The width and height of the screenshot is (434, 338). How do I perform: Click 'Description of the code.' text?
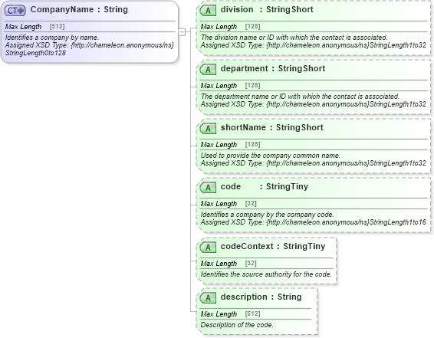click(x=237, y=325)
